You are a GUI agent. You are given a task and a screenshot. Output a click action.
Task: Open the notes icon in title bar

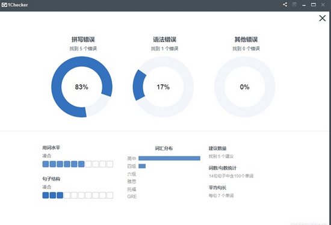pyautogui.click(x=294, y=4)
